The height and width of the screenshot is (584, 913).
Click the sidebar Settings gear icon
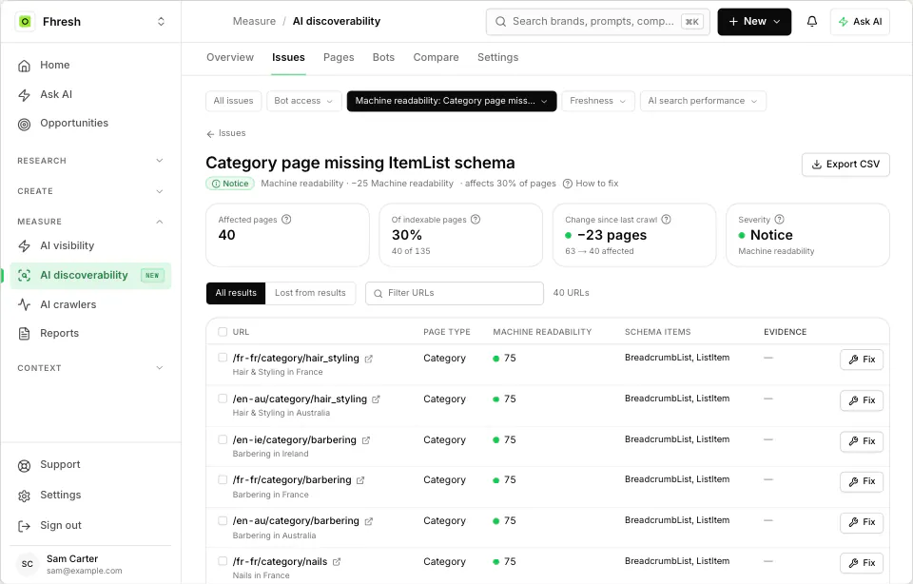point(24,496)
